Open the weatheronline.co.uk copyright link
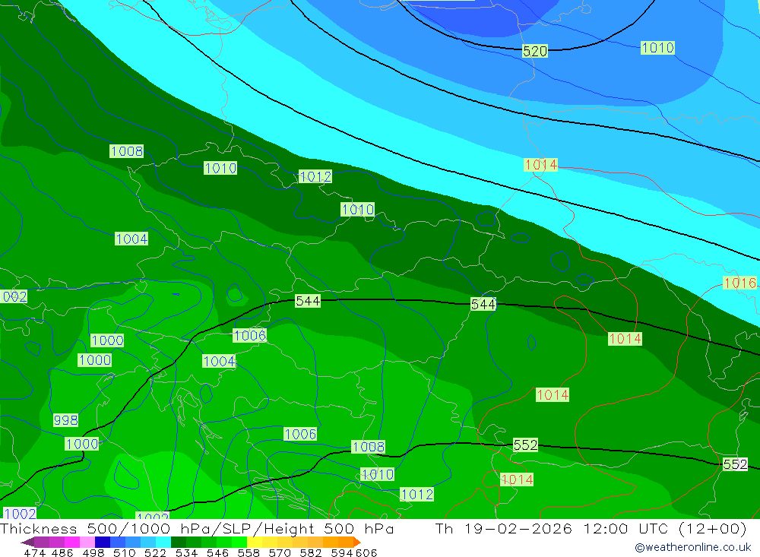Image resolution: width=760 pixels, height=557 pixels. coord(692,547)
